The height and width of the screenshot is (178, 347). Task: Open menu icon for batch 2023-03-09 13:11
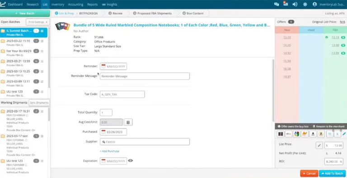point(42,82)
